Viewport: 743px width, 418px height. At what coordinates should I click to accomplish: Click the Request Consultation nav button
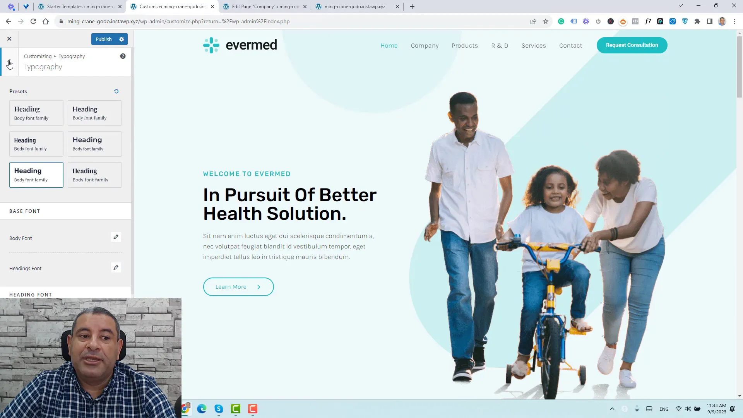[x=632, y=45]
